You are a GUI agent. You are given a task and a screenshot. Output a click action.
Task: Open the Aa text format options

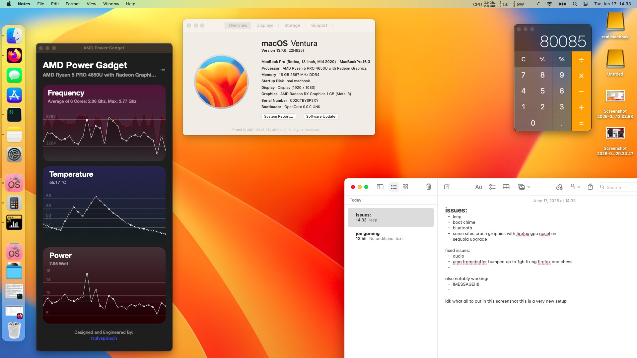pyautogui.click(x=478, y=187)
